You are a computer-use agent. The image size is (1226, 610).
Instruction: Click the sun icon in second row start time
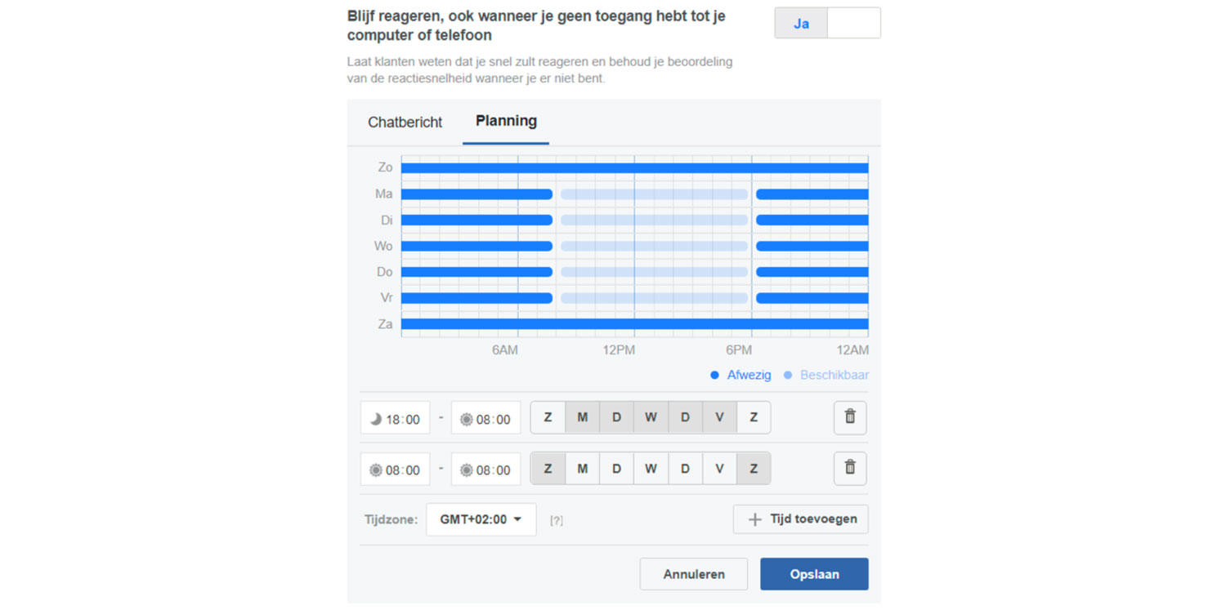pos(376,470)
